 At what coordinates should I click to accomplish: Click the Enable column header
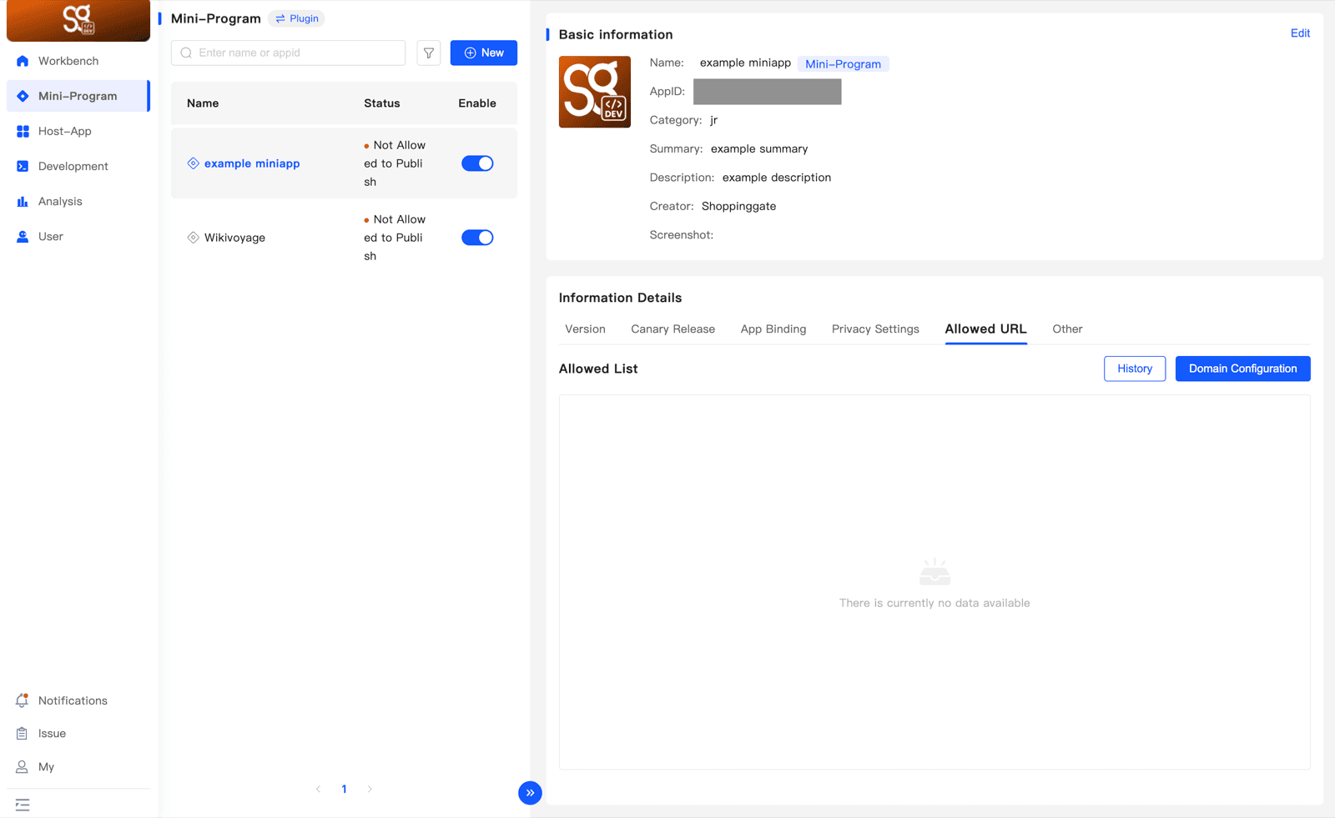(477, 103)
